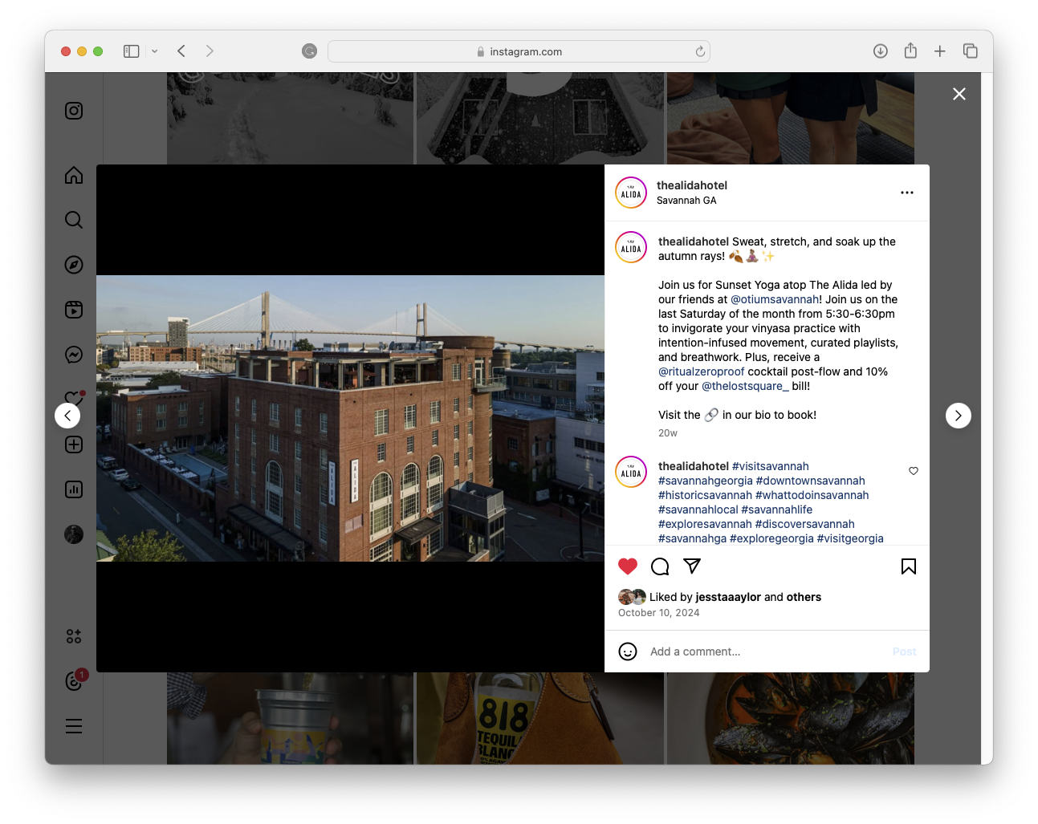Image resolution: width=1038 pixels, height=824 pixels.
Task: Open @ritualzeroproof mention link
Action: (702, 371)
